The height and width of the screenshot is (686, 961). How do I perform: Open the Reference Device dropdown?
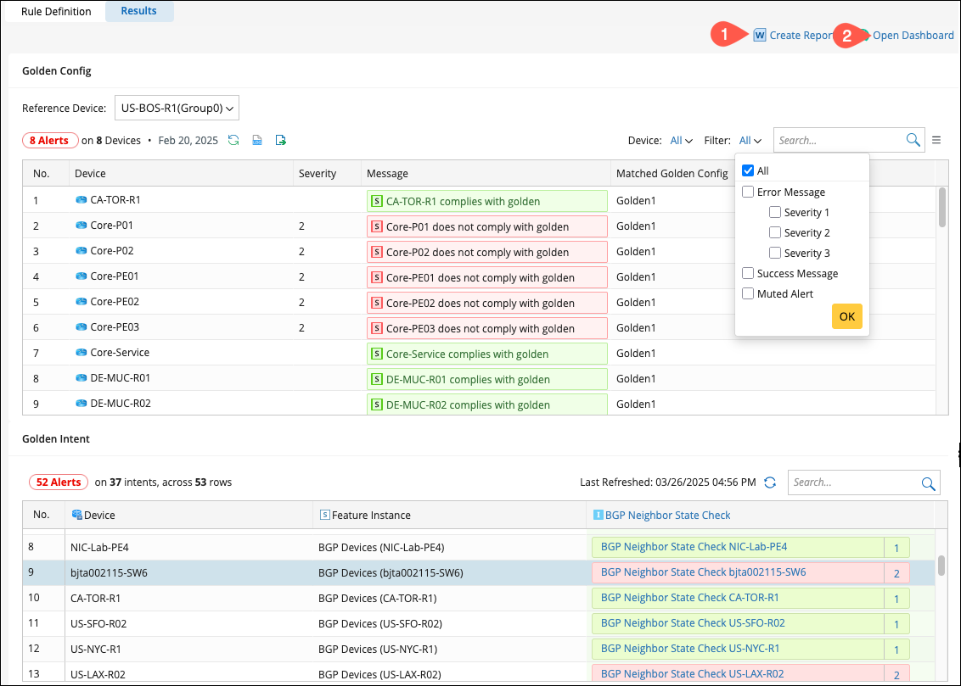click(177, 108)
